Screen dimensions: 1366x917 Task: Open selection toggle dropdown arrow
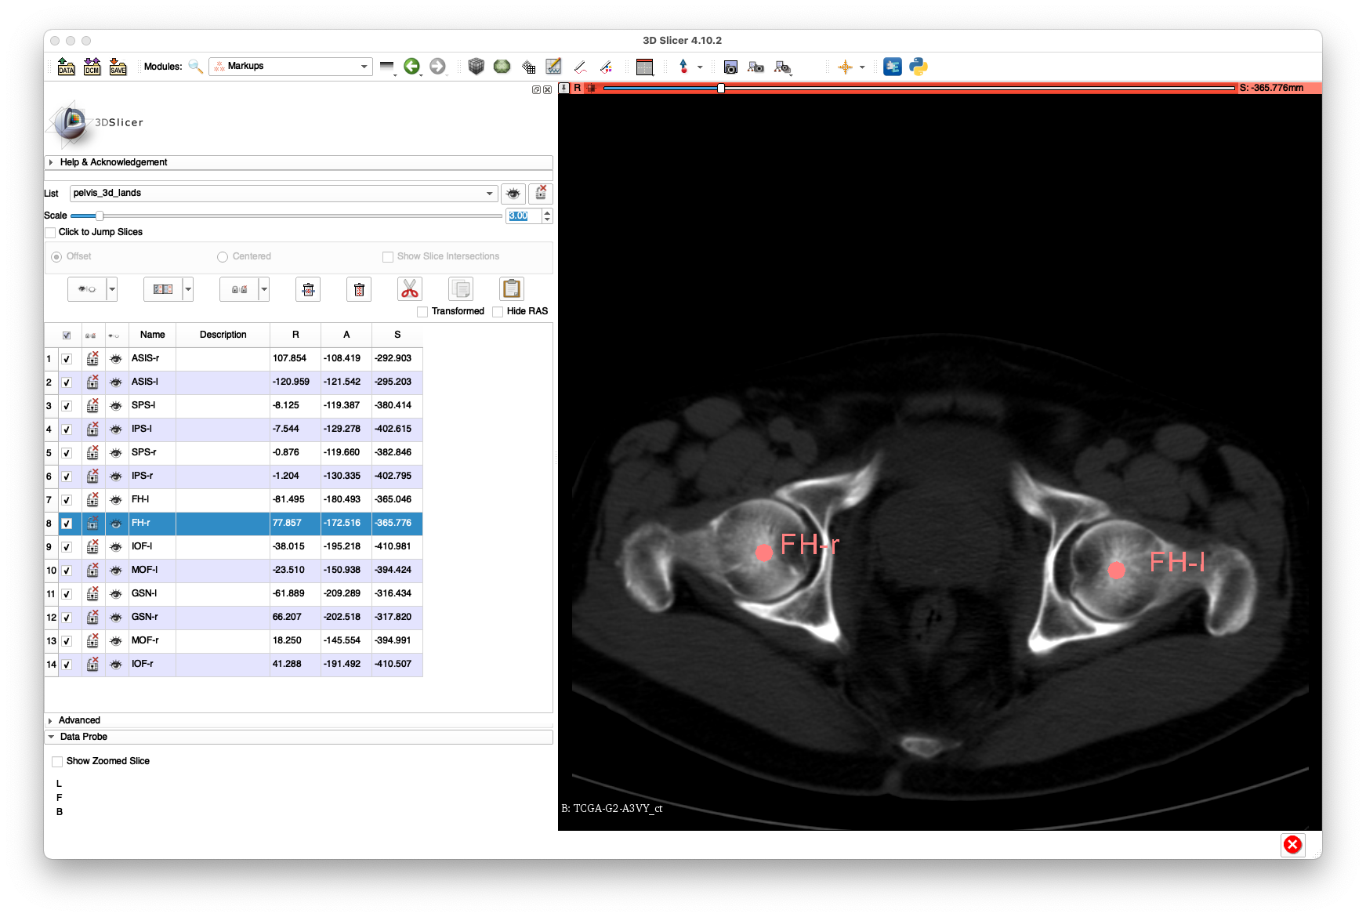[188, 289]
